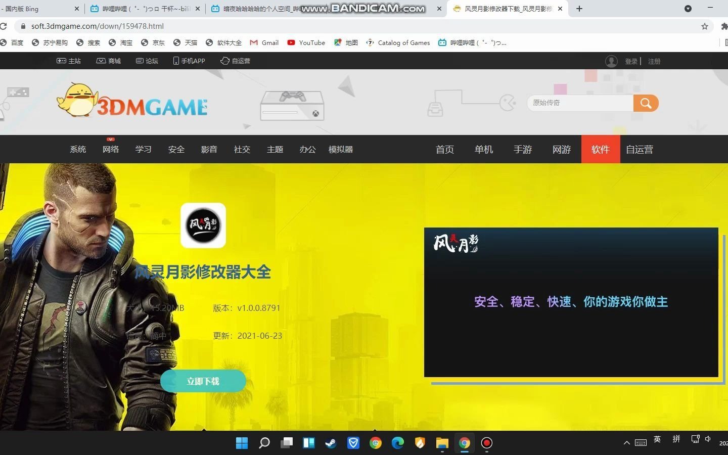Viewport: 728px width, 455px height.
Task: Click the browser address bar URL
Action: click(x=98, y=26)
